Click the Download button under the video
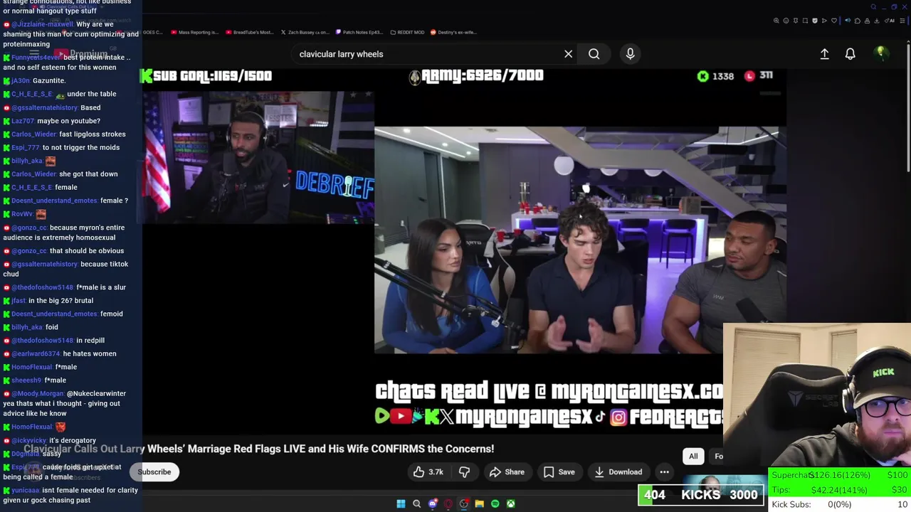This screenshot has width=911, height=512. point(618,471)
